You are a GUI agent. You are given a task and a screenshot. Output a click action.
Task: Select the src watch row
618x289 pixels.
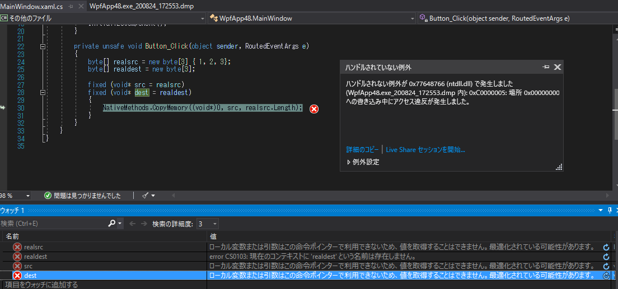pyautogui.click(x=306, y=266)
